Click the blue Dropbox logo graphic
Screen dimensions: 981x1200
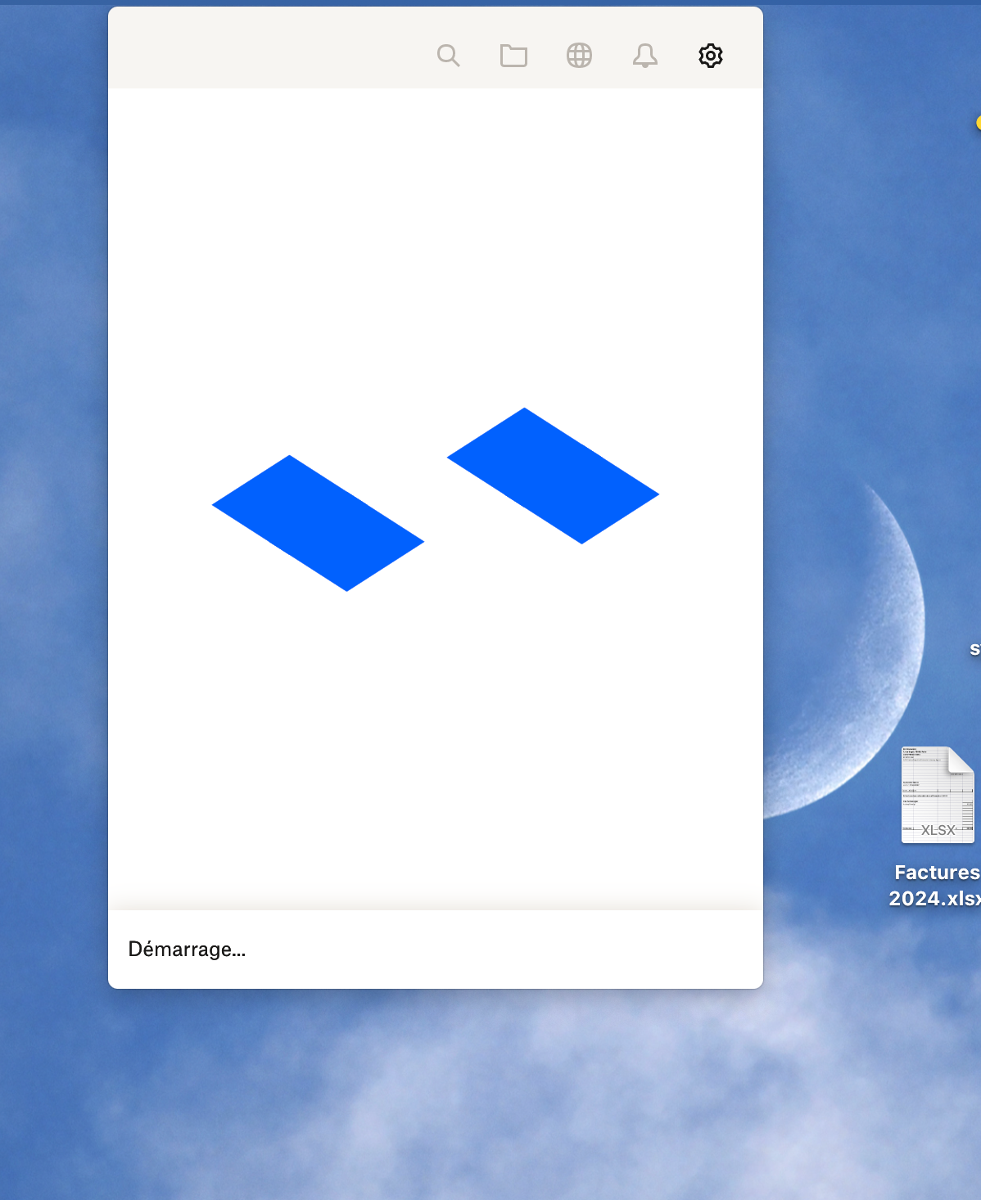(436, 499)
